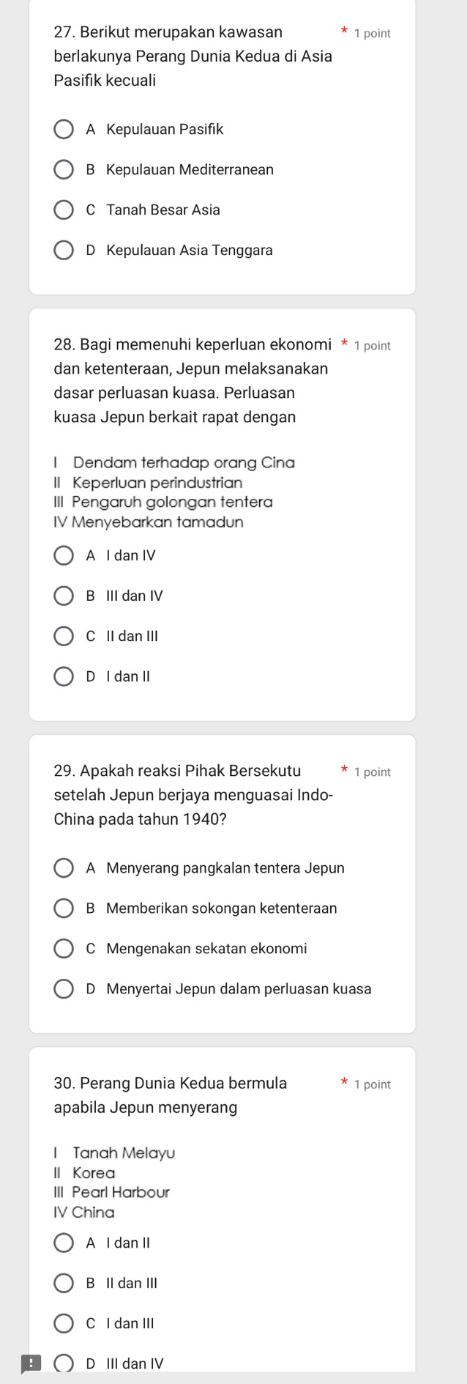Screen dimensions: 467x1384
Task: Pick answer C II dan III
Action: point(64,636)
